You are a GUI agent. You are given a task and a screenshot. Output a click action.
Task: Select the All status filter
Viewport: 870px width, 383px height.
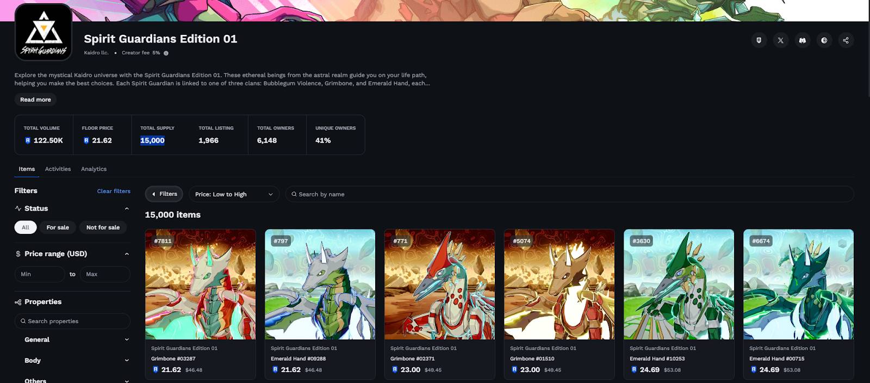pyautogui.click(x=26, y=227)
